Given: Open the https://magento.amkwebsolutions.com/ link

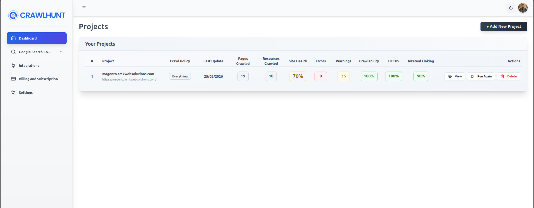Looking at the screenshot, I should click(129, 79).
